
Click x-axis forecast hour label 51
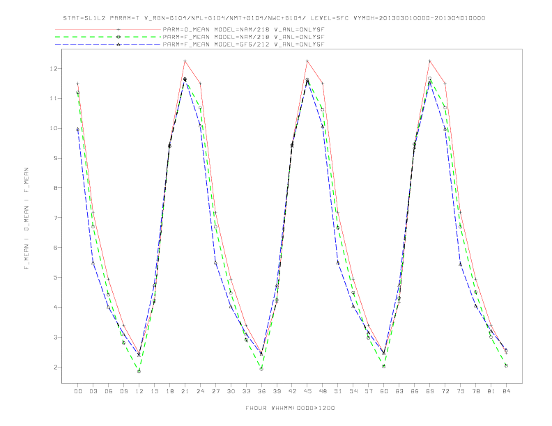338,391
